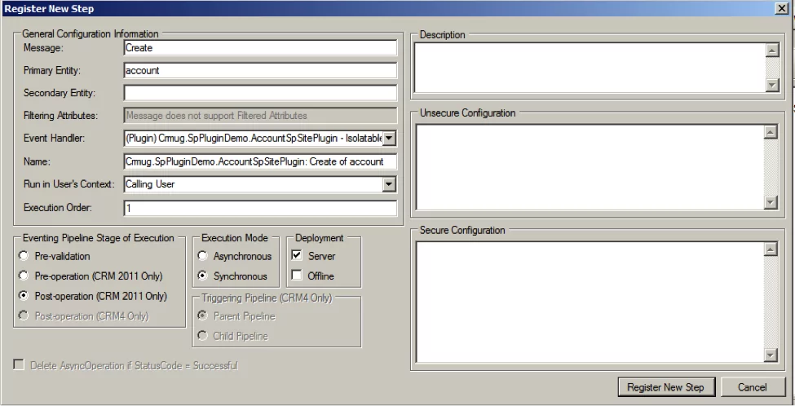Click inside the Description text area

590,68
